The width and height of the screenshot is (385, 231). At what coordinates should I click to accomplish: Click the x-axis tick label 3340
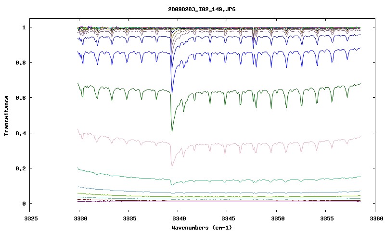pos(179,218)
